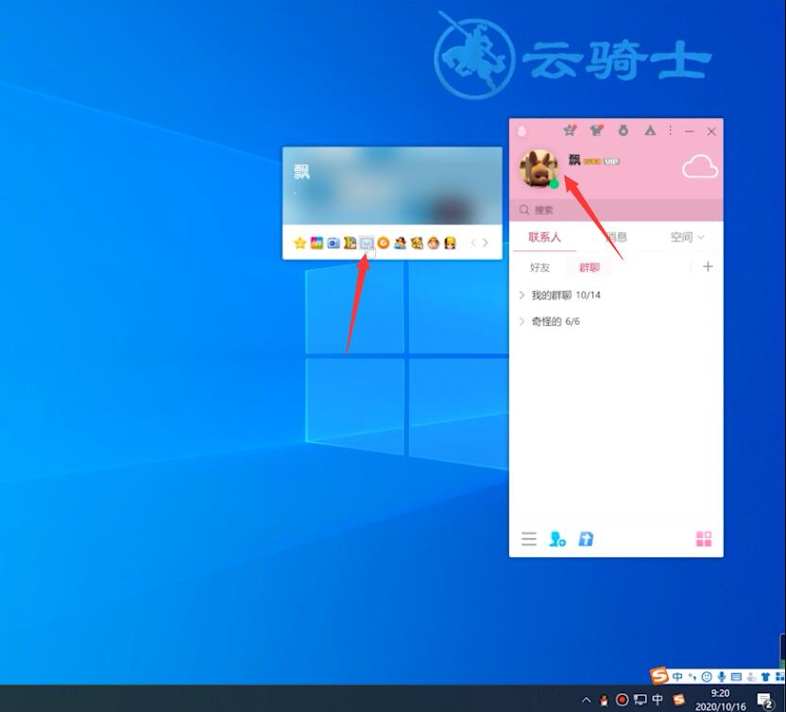
Task: Open the file transfer icon at QQ bottom
Action: [586, 539]
